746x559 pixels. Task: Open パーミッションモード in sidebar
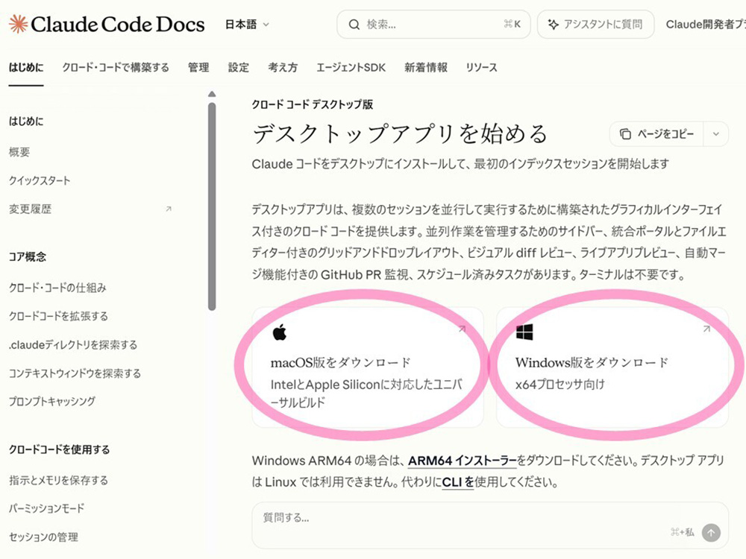(x=46, y=508)
